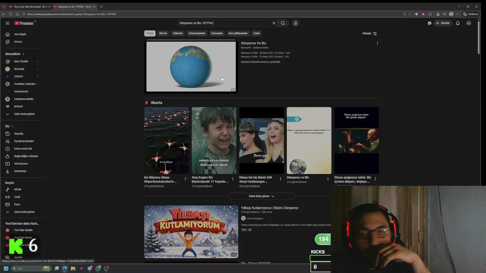Click the magnifier search button
Screen dimensions: 486x273
[283, 23]
